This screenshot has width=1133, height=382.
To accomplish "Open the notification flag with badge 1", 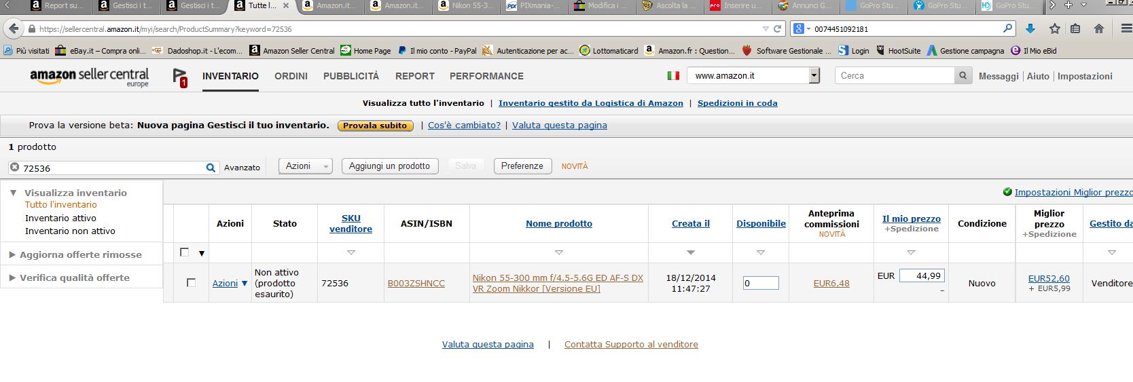I will click(179, 77).
